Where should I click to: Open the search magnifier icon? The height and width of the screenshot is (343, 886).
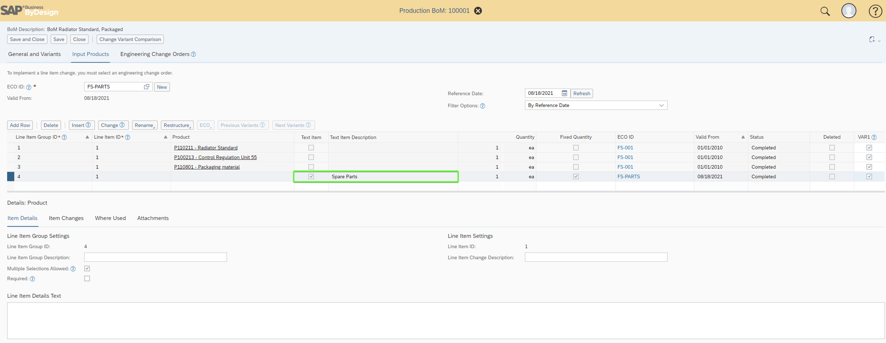(825, 11)
